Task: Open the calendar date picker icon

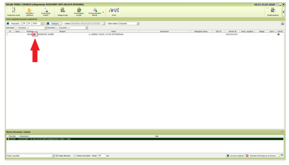Action: pyautogui.click(x=43, y=23)
